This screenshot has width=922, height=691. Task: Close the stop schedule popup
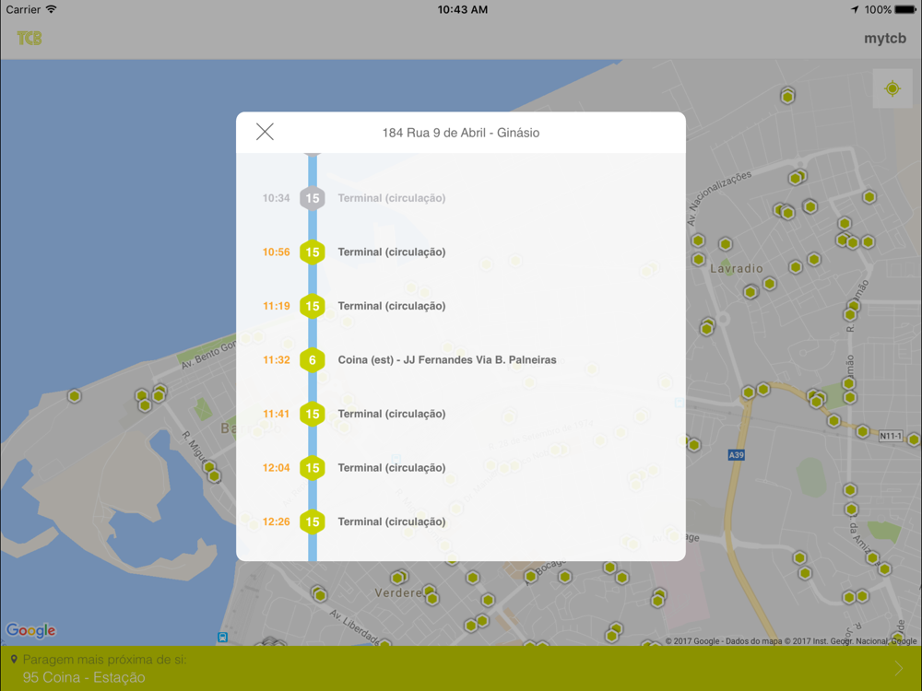point(266,132)
